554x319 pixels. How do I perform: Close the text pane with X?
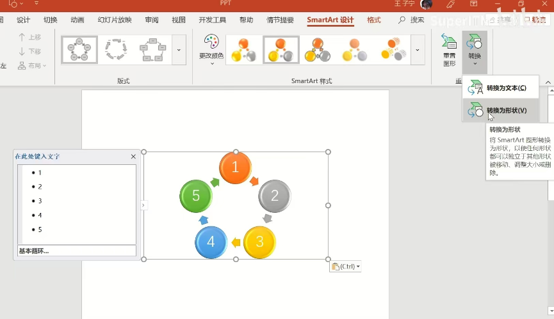[133, 156]
